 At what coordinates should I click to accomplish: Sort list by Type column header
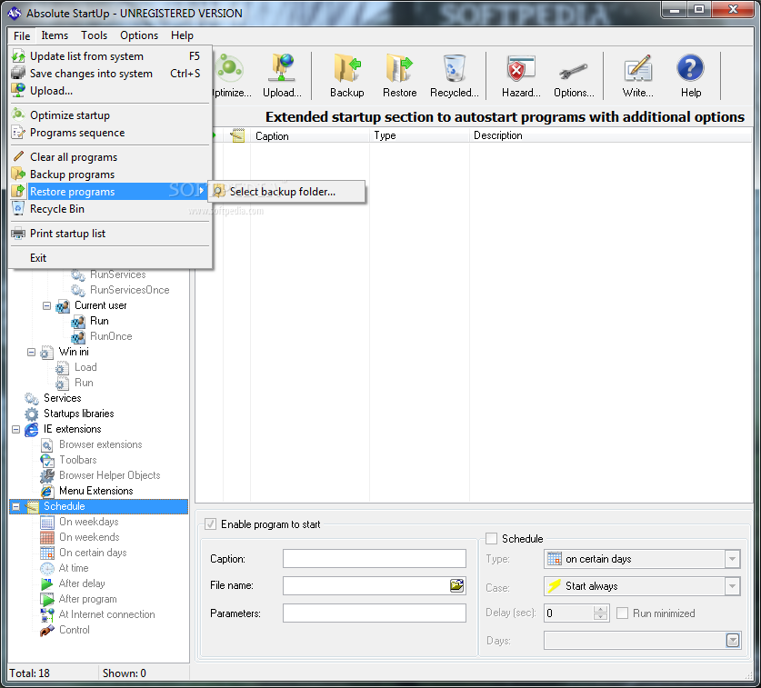pos(419,135)
